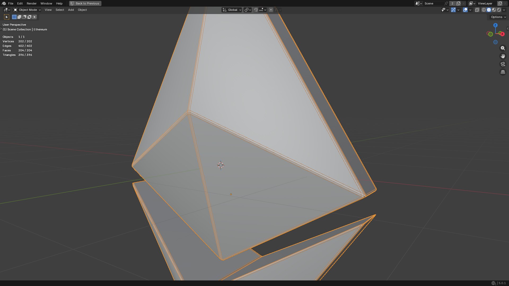Open the Options dropdown
The image size is (509, 286).
pos(498,17)
